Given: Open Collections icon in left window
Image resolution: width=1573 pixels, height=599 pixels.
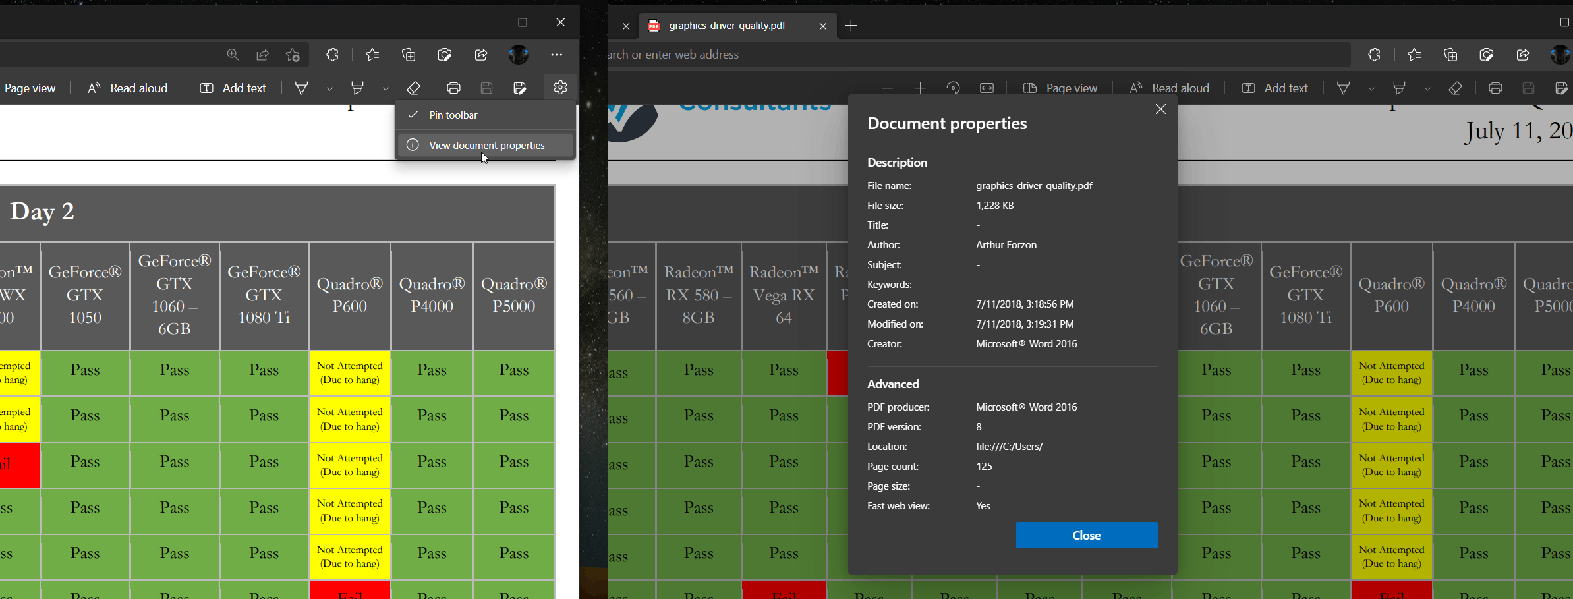Looking at the screenshot, I should coord(409,55).
